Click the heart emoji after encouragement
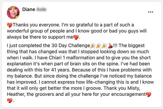 (149, 95)
